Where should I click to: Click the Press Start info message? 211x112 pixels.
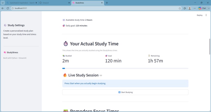point(125,83)
